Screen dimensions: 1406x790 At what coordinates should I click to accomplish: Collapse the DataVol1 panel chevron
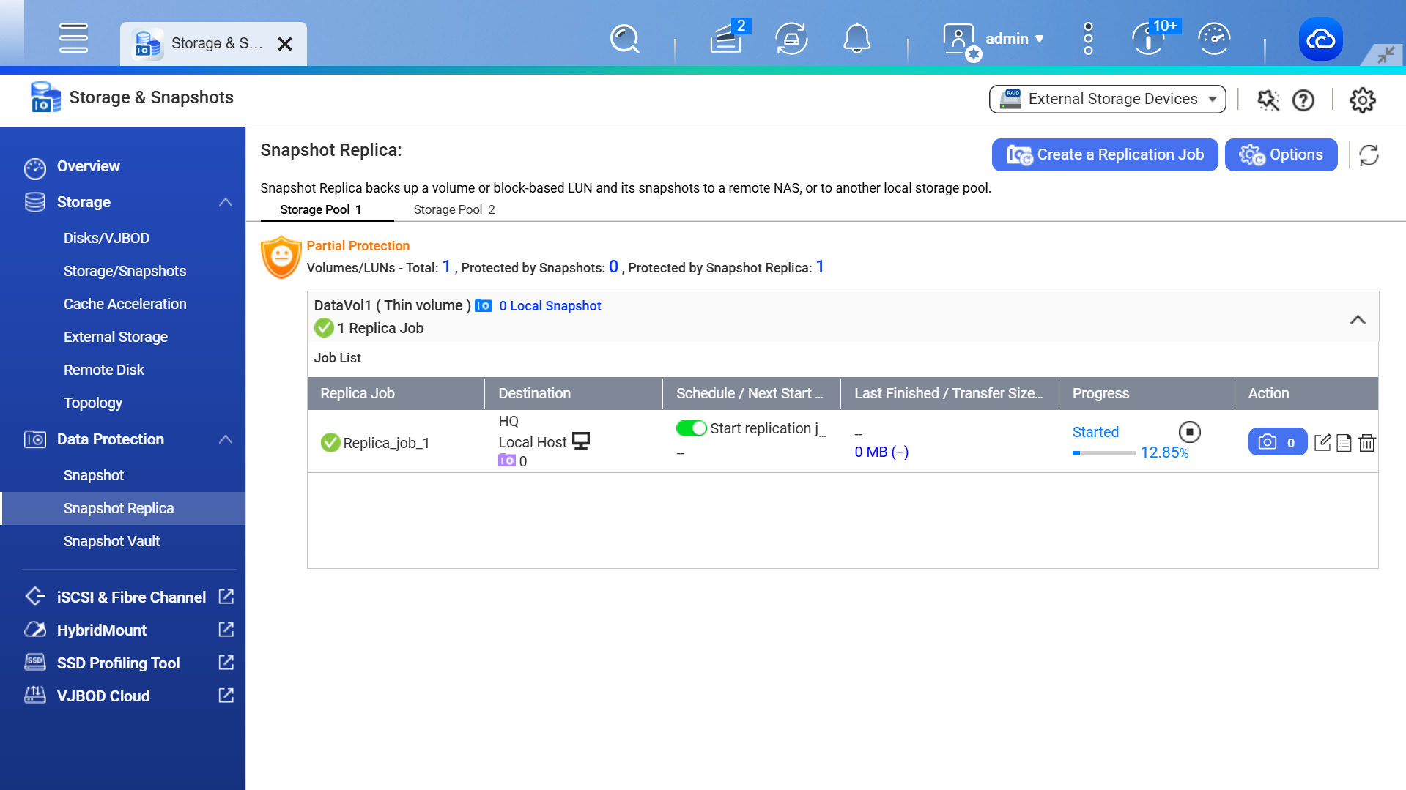point(1358,319)
